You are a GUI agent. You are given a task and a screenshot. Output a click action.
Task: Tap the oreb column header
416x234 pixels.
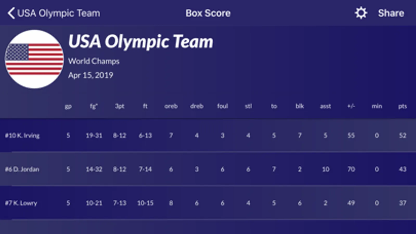[171, 106]
